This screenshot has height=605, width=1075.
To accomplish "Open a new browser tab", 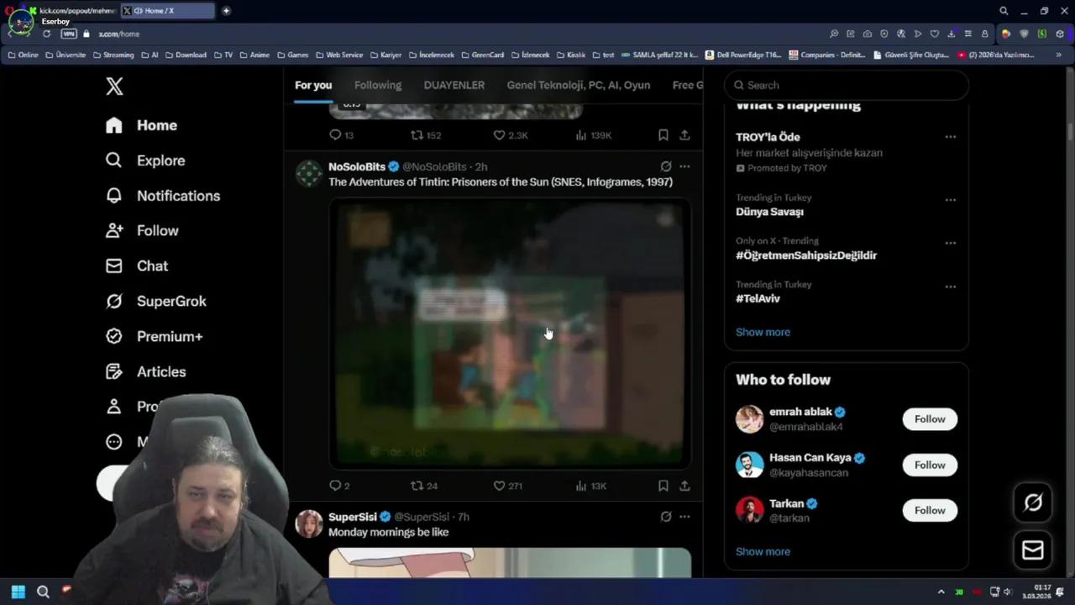I will tap(226, 11).
